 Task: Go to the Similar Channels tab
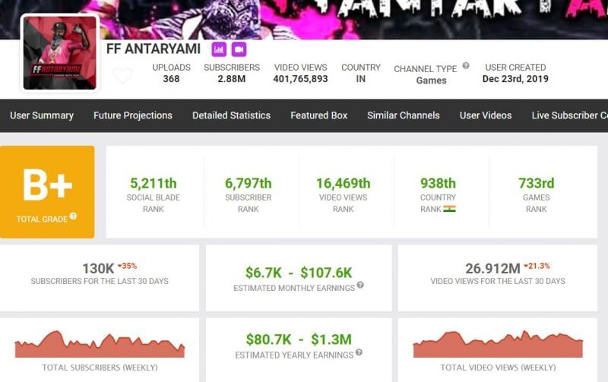[404, 115]
